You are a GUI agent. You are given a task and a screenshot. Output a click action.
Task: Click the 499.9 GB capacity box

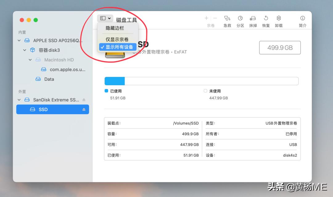(280, 48)
